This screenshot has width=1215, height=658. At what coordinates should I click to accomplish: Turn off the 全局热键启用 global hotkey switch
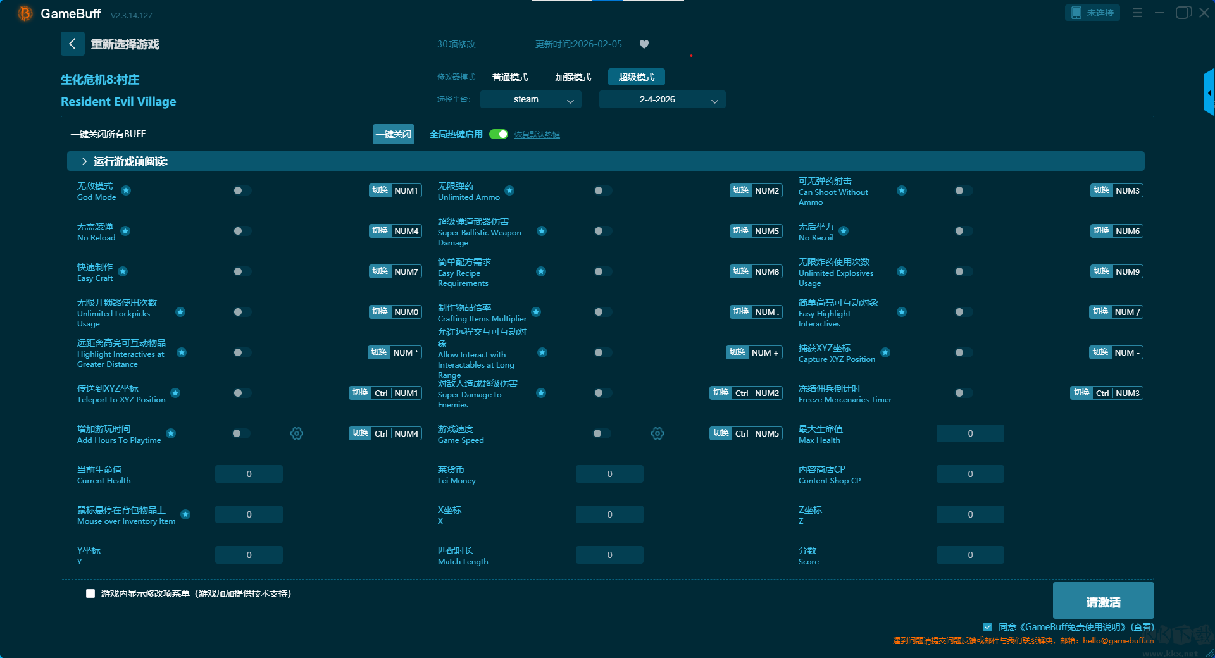[x=499, y=134]
